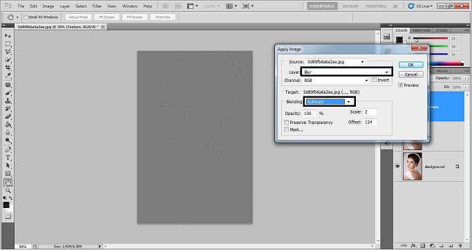Click Cancel in Apply Image dialog
Viewport: 472px width, 250px height.
(x=411, y=74)
